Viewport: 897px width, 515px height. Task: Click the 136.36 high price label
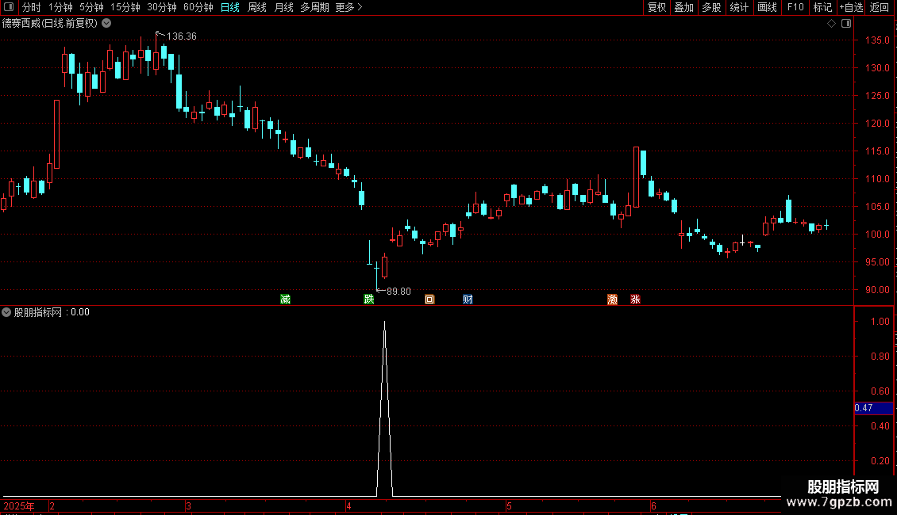181,36
